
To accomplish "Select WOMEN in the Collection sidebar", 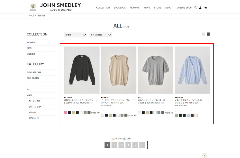I will 41,42.
